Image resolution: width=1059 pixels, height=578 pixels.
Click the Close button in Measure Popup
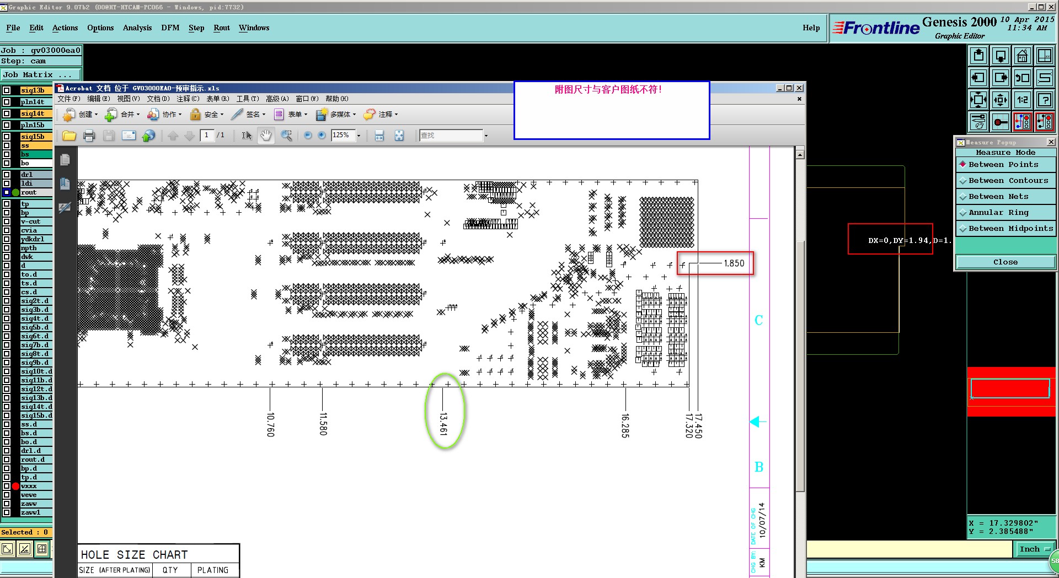pos(1005,262)
